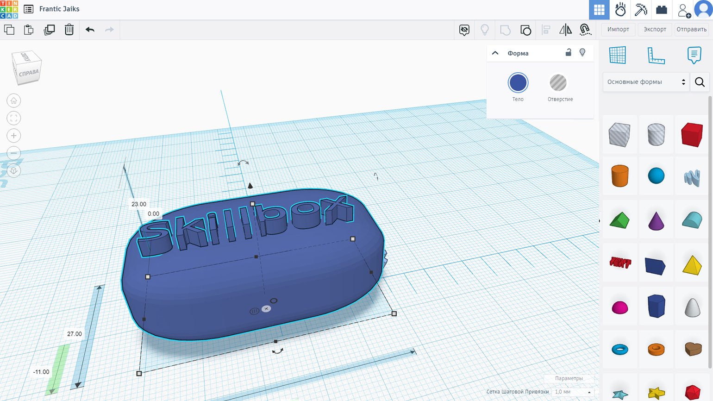Click the Экспорт button
The width and height of the screenshot is (713, 401).
[655, 29]
